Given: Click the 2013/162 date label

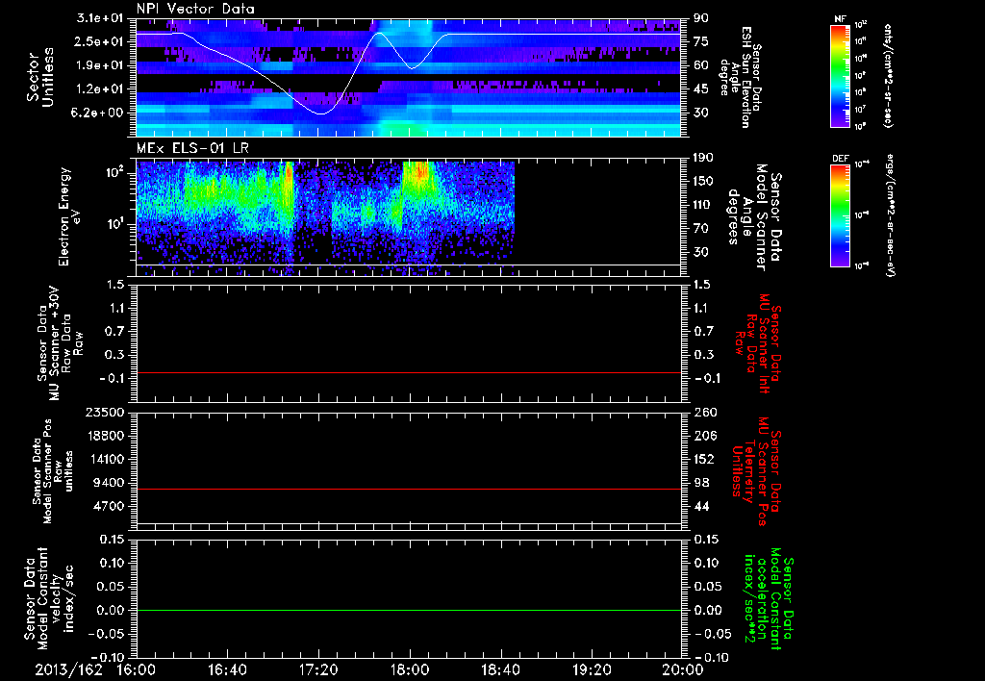Looking at the screenshot, I should (x=68, y=669).
